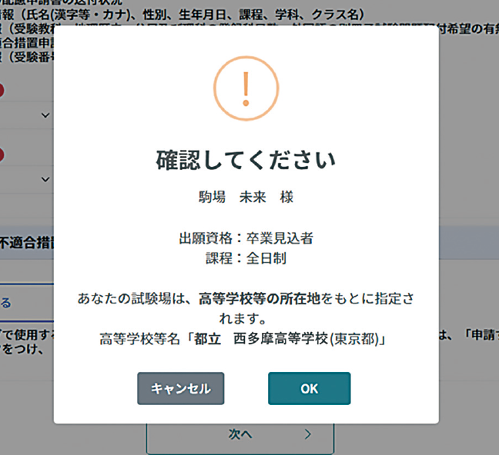Expand the upper dropdown chevron at left
The height and width of the screenshot is (455, 499).
[x=45, y=115]
